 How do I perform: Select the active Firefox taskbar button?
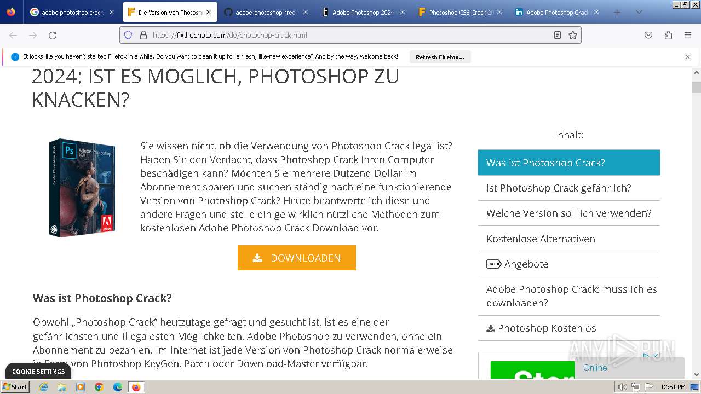tap(136, 387)
